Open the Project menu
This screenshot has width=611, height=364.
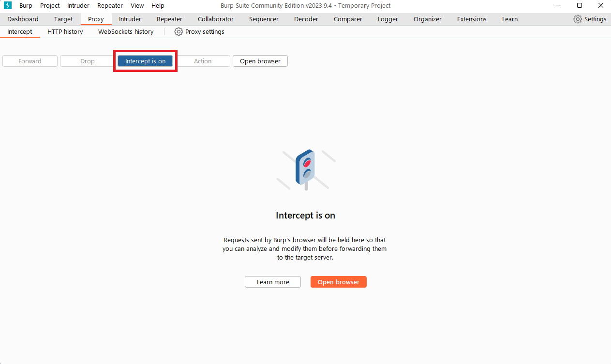click(x=50, y=6)
